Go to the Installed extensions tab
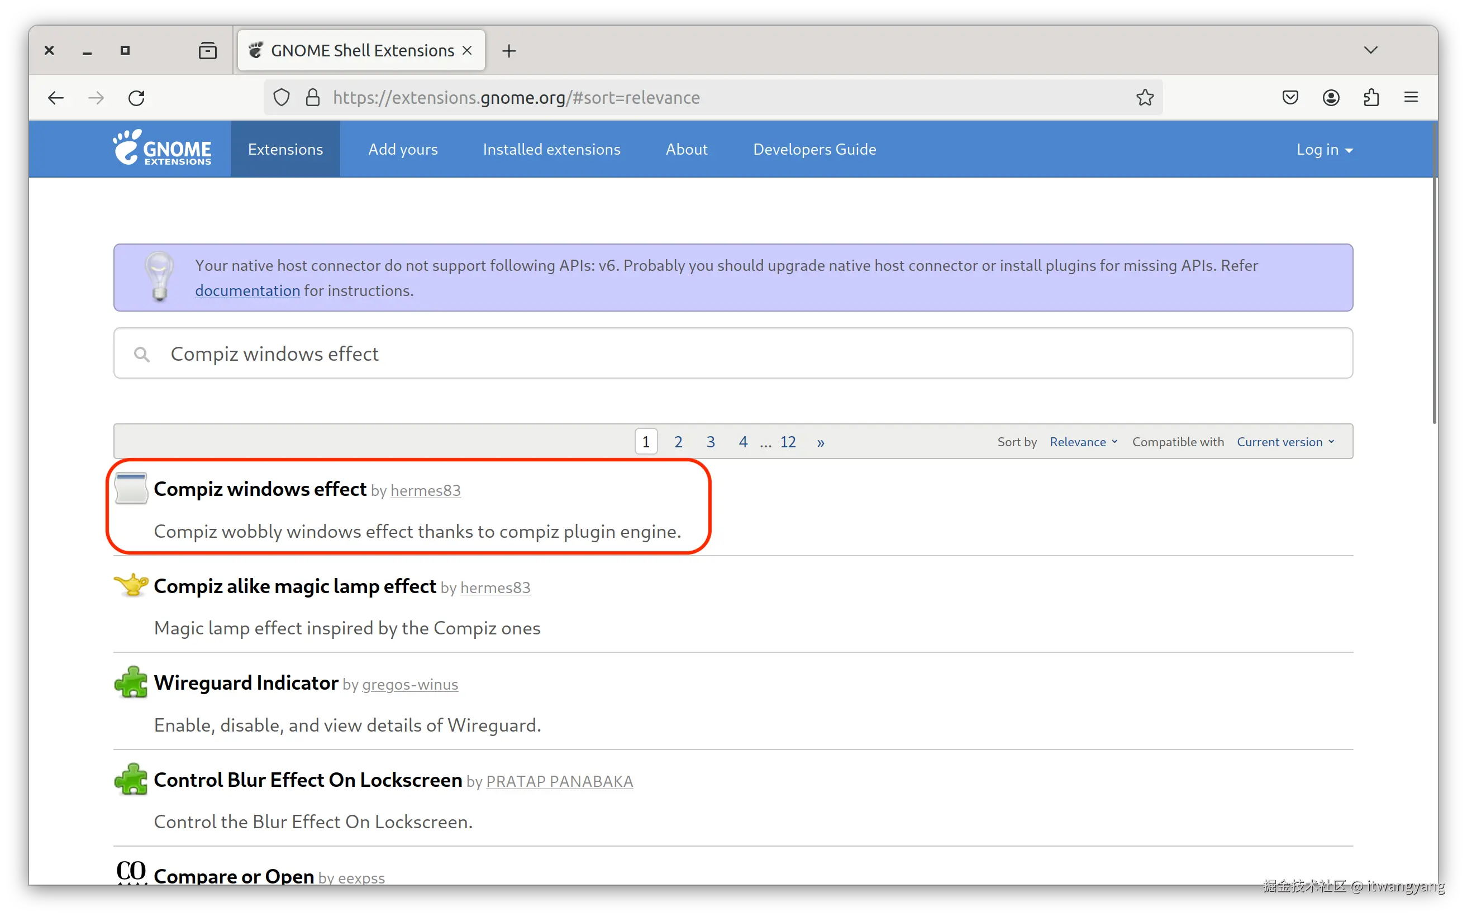The image size is (1467, 917). coord(551,149)
